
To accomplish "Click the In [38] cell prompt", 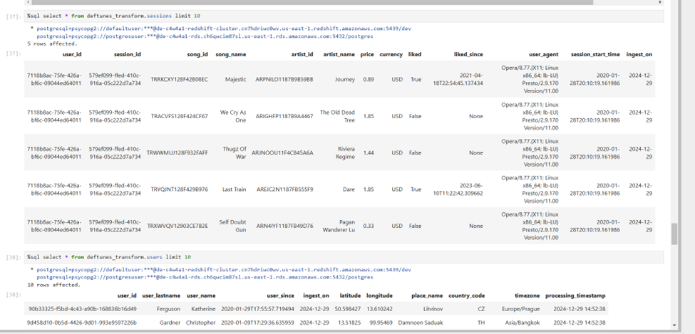I will coord(14,256).
